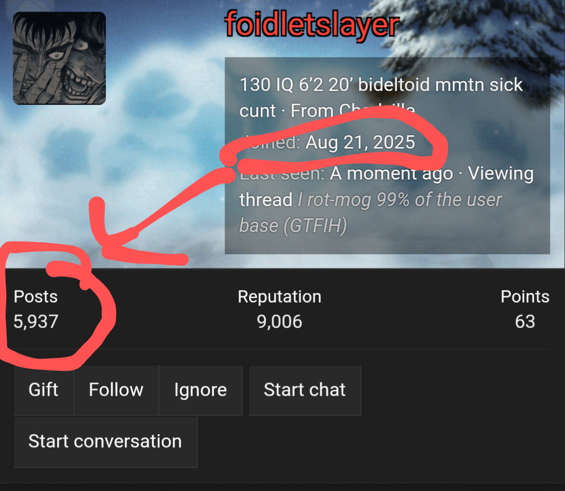The width and height of the screenshot is (565, 491).
Task: View the 5,937 posts count
Action: click(35, 321)
